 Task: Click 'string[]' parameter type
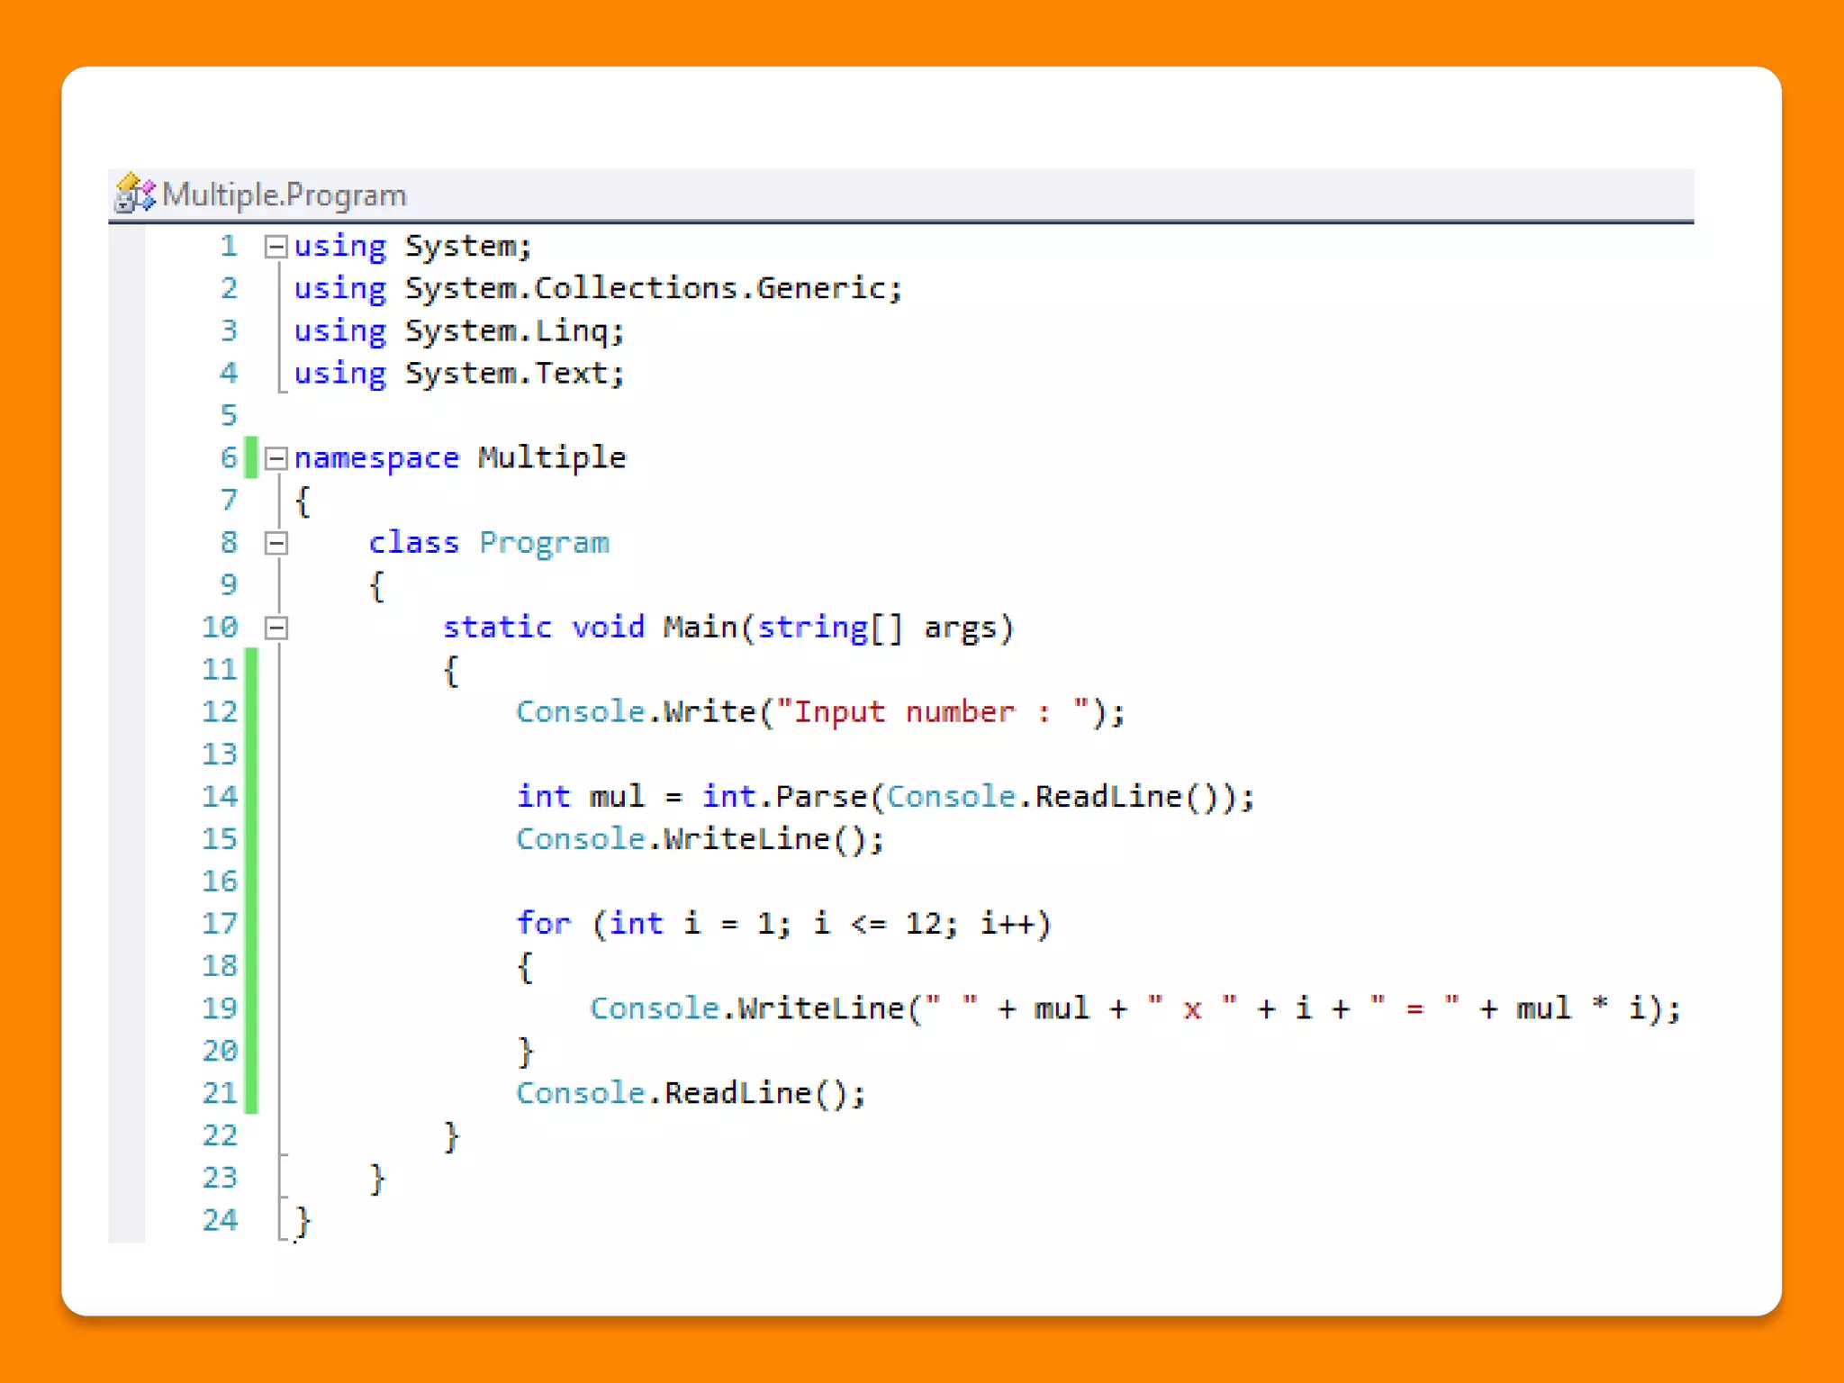pyautogui.click(x=829, y=628)
